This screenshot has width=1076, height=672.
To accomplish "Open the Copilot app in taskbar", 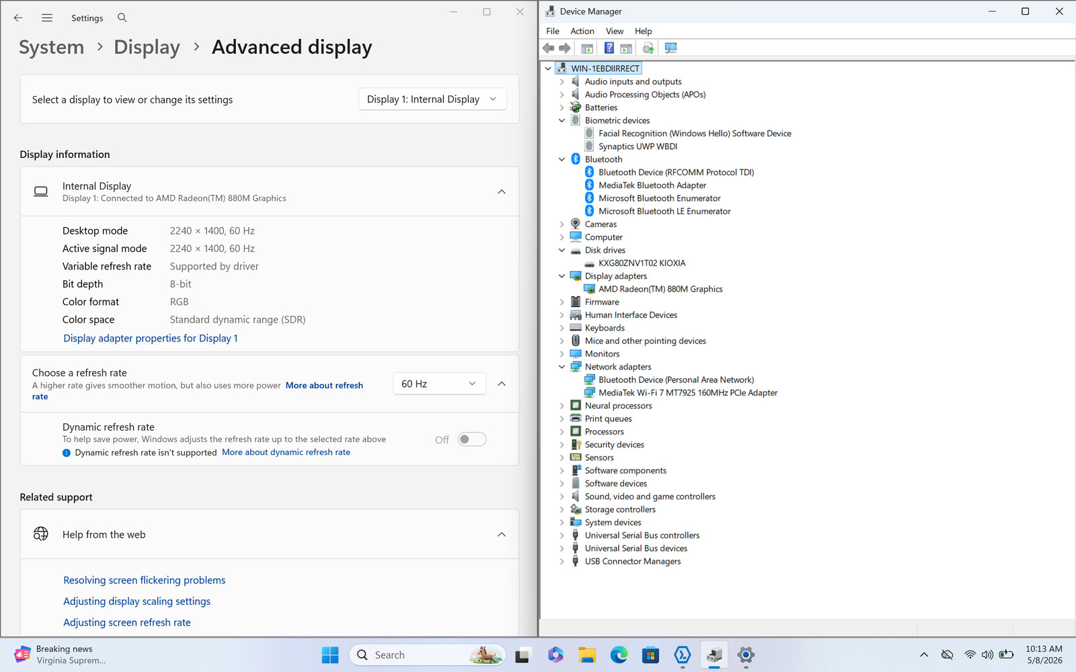I will (x=555, y=655).
